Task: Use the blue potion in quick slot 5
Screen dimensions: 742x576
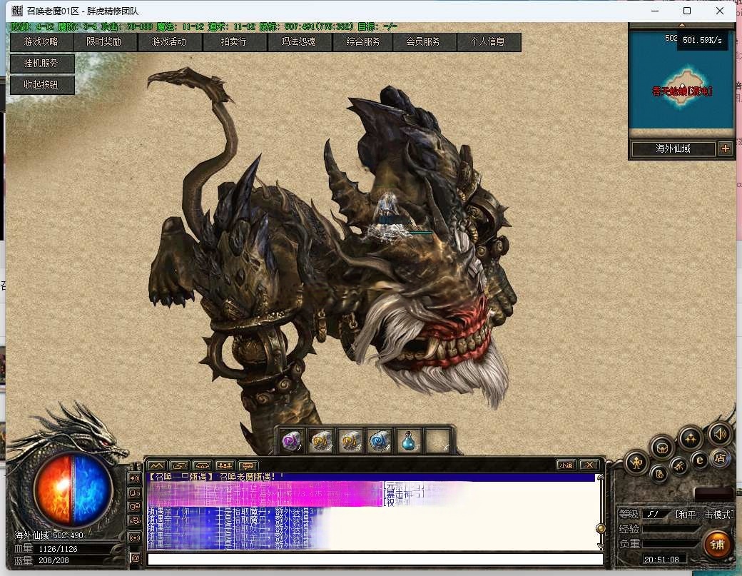Action: point(410,440)
